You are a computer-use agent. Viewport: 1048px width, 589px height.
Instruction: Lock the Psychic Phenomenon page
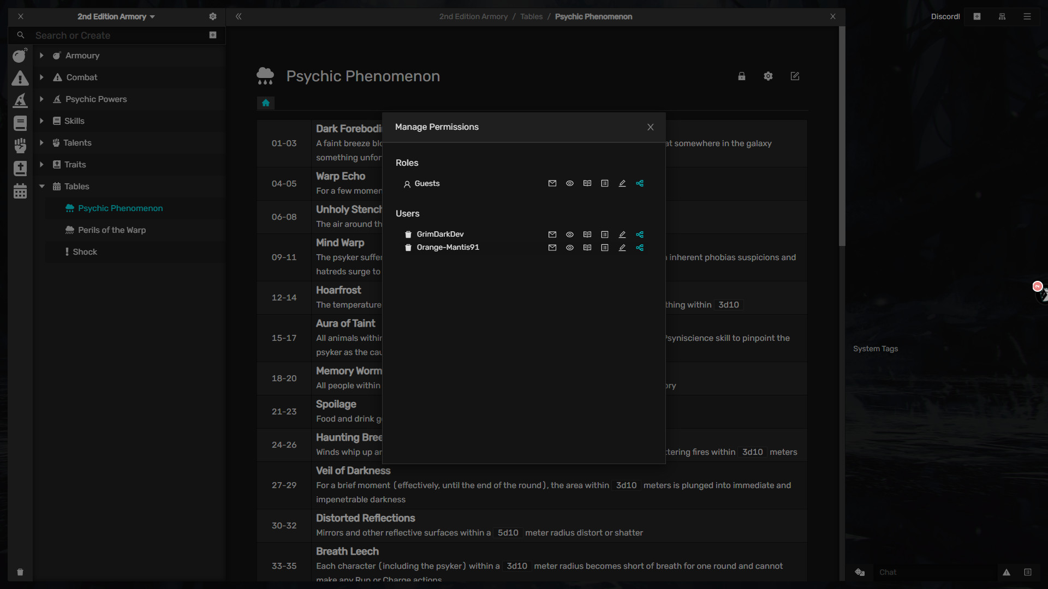[x=741, y=76]
